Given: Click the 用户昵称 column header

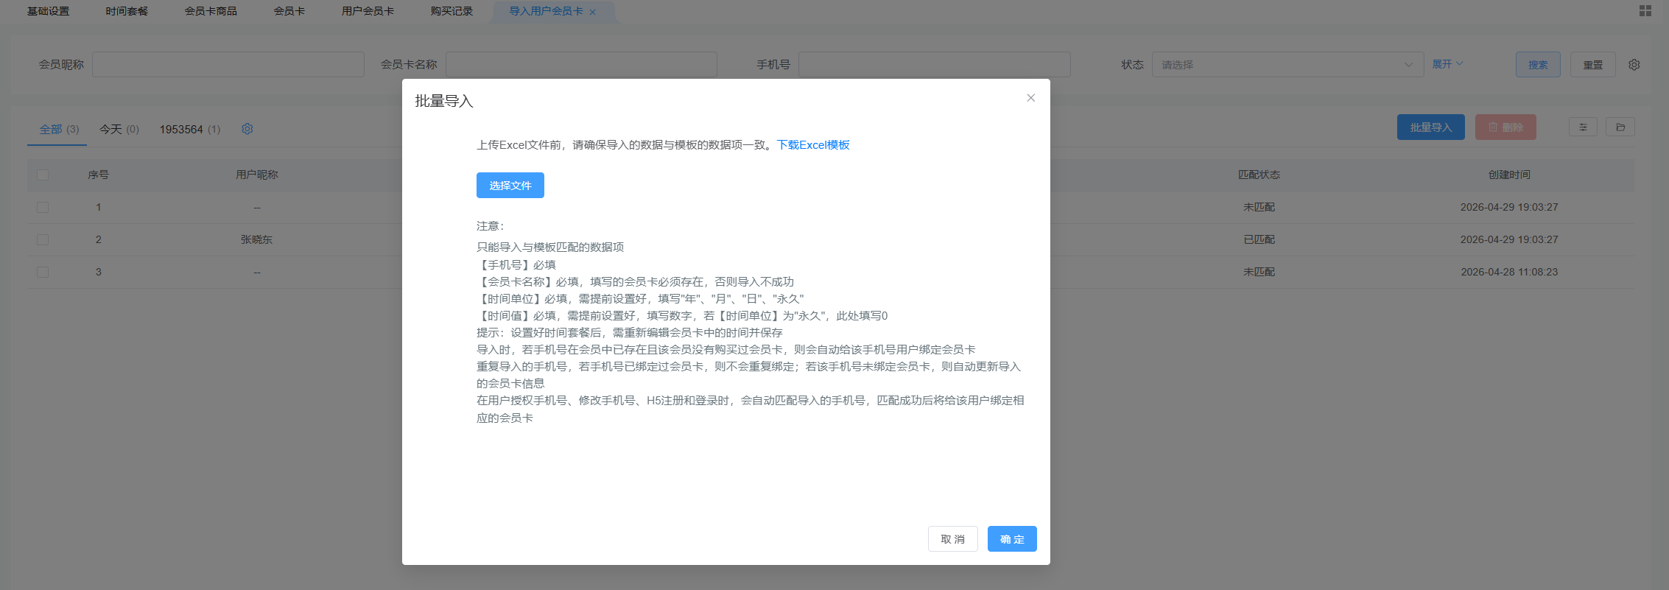Looking at the screenshot, I should coord(257,175).
